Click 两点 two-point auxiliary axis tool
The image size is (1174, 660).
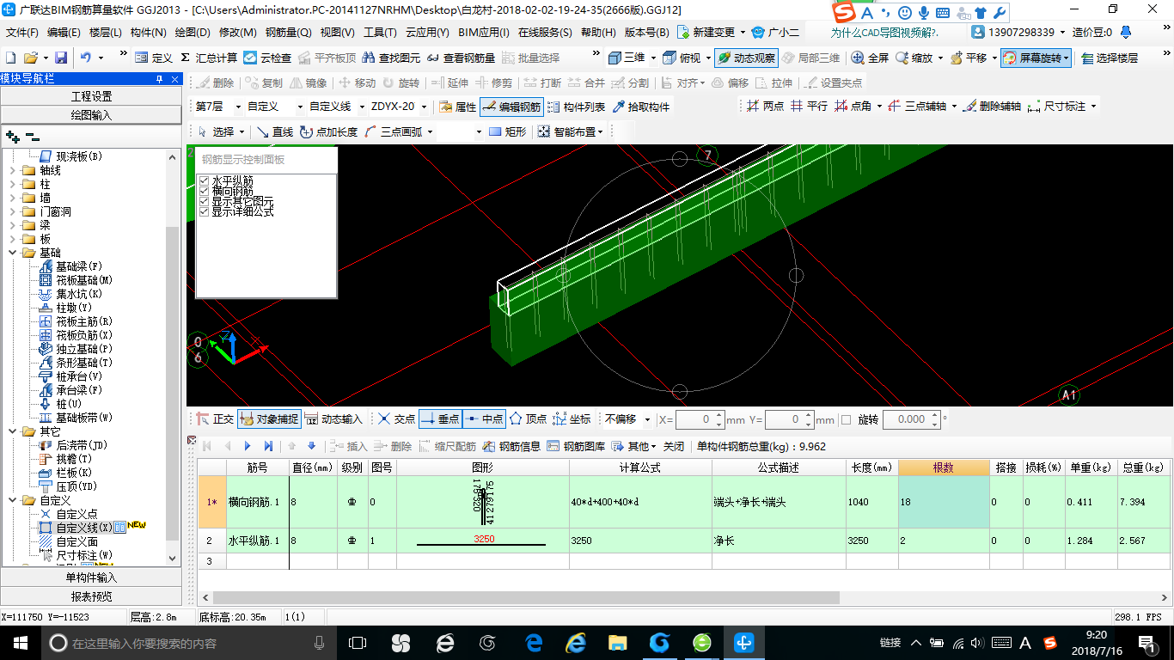click(x=765, y=107)
